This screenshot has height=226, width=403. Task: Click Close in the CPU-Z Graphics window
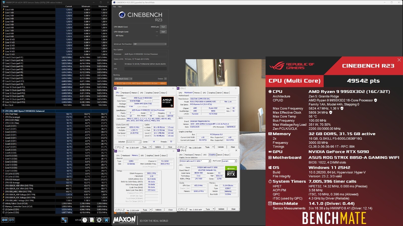click(233, 209)
